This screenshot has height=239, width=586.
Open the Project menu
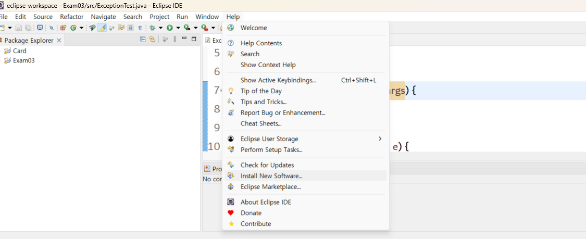tap(159, 17)
